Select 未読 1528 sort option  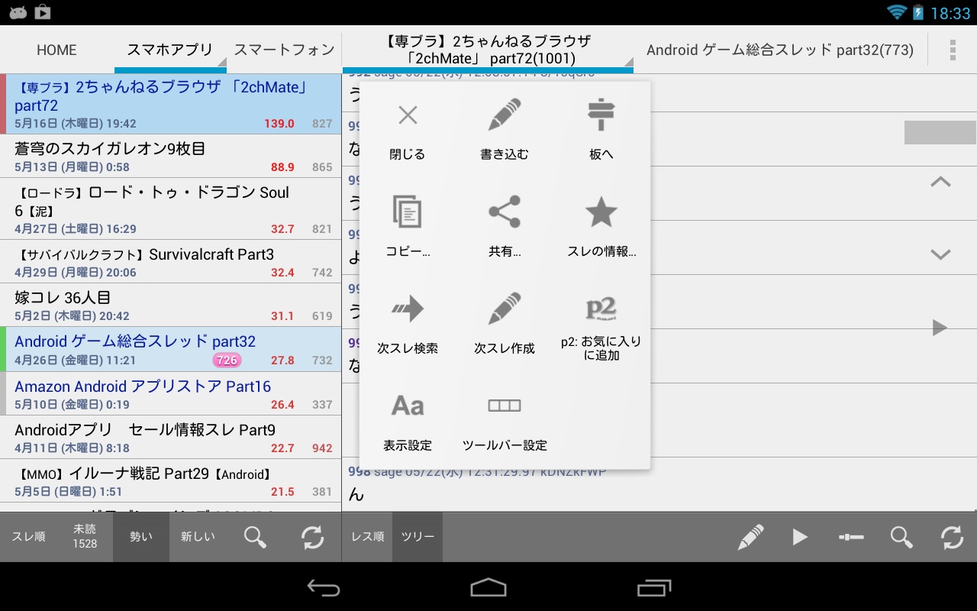point(85,537)
